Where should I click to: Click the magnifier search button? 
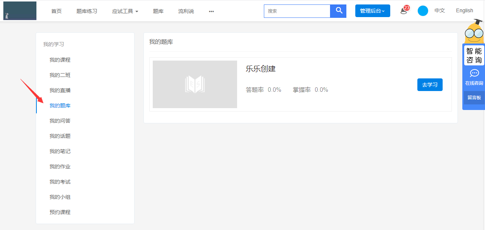(x=338, y=11)
